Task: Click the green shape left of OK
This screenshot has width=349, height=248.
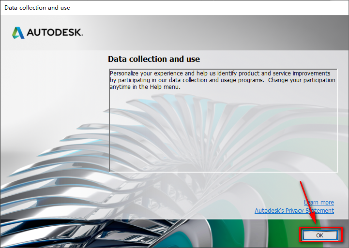Action: point(286,234)
